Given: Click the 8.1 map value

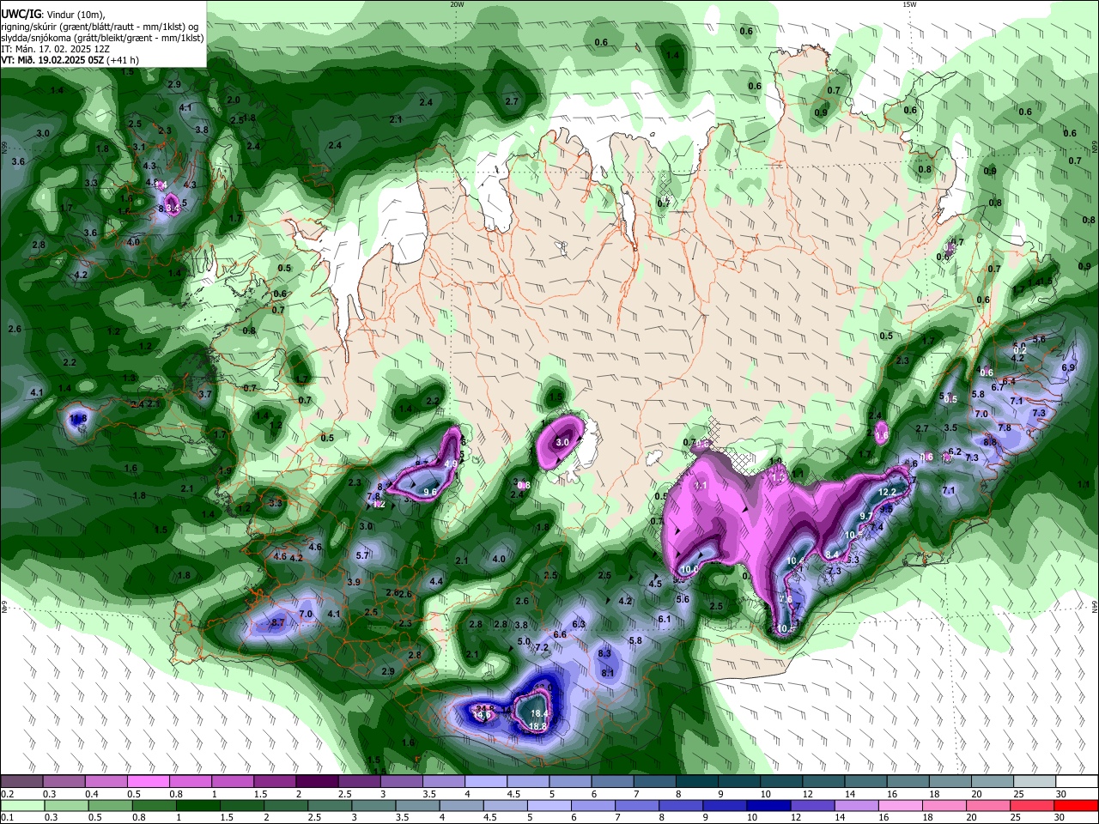Looking at the screenshot, I should [608, 673].
